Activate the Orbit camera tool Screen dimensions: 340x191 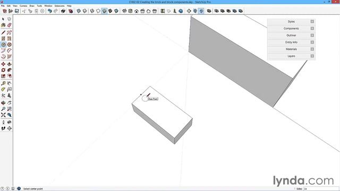coord(3,103)
